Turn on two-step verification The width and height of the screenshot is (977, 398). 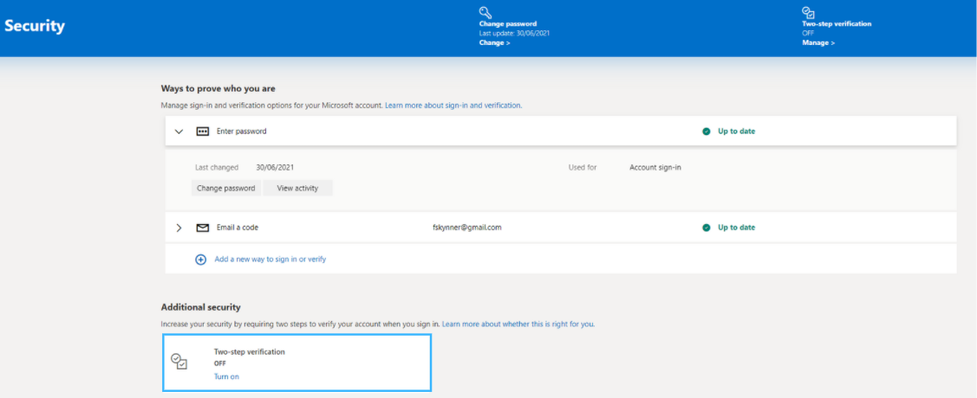pyautogui.click(x=226, y=377)
